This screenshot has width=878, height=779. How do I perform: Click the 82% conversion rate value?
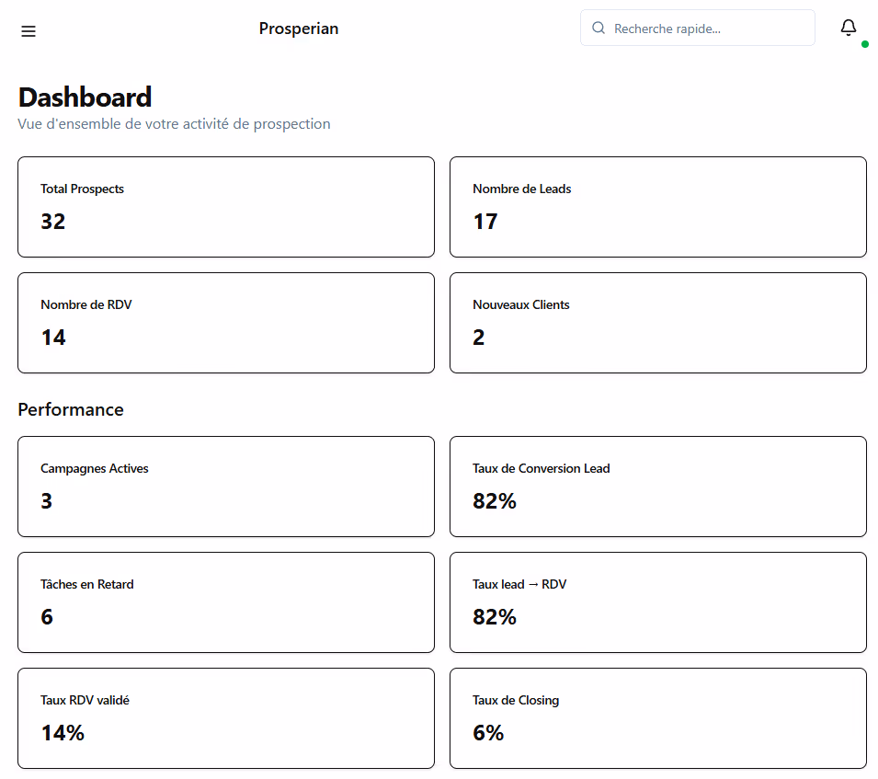[x=495, y=501]
